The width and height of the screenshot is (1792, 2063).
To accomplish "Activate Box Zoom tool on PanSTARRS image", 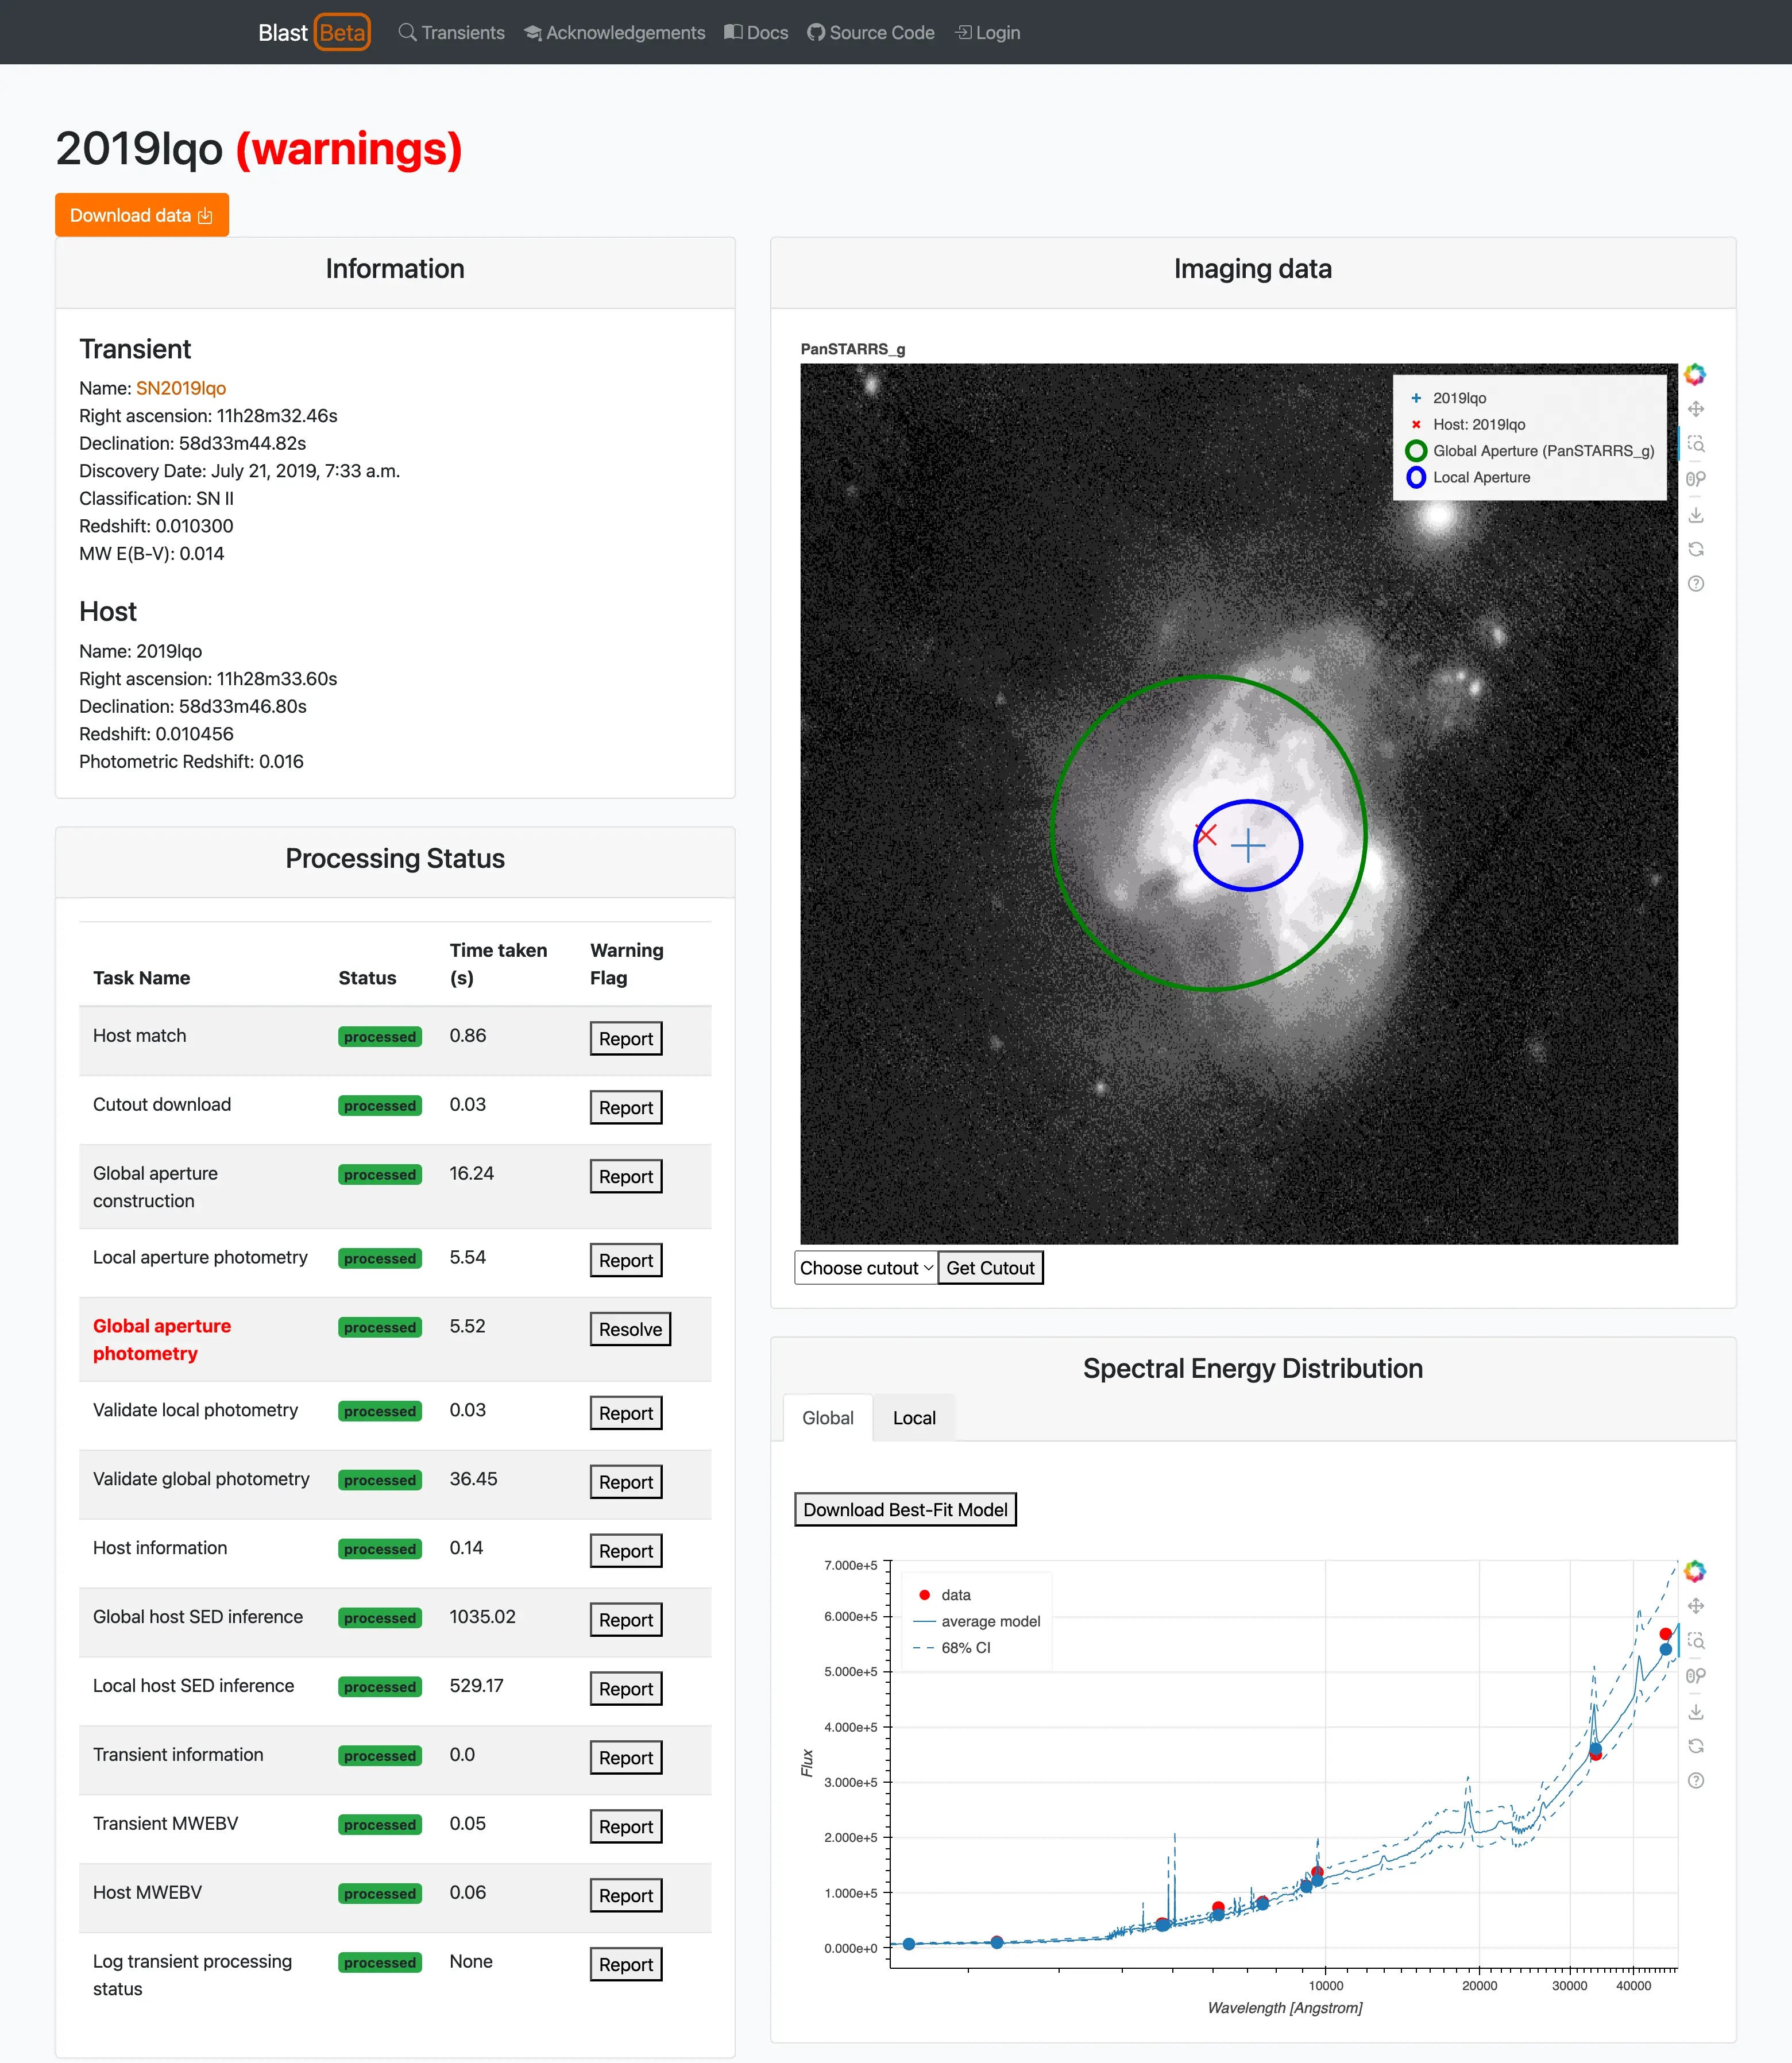I will point(1696,444).
